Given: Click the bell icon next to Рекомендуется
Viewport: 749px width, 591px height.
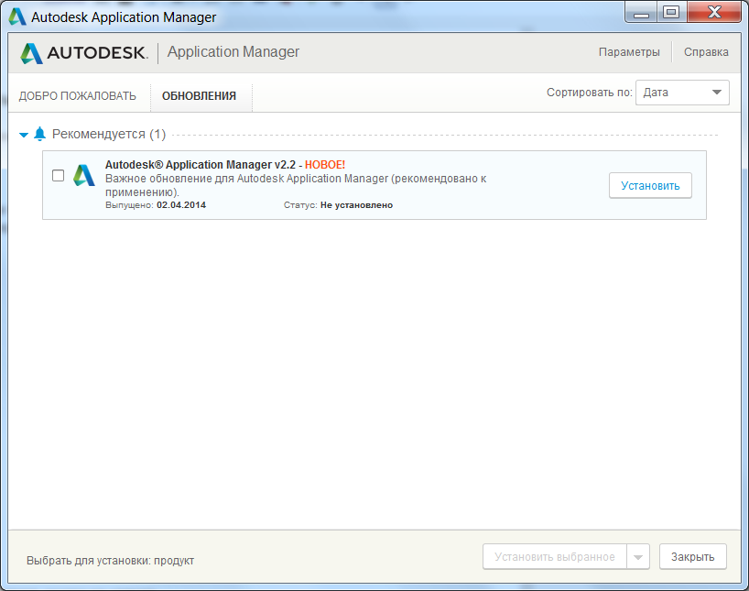Looking at the screenshot, I should (x=39, y=134).
